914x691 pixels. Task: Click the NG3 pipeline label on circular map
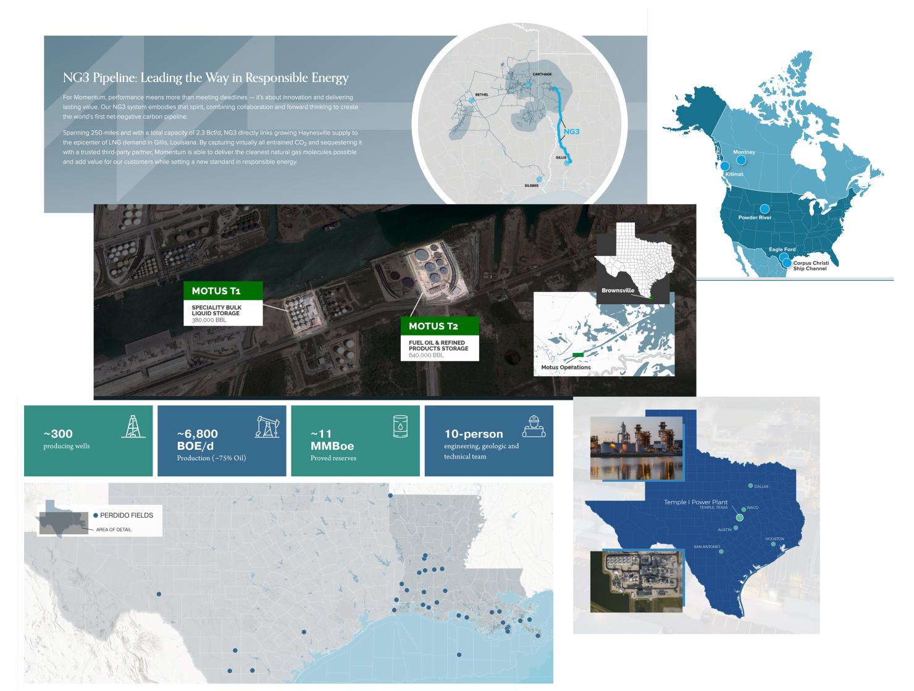pyautogui.click(x=572, y=131)
